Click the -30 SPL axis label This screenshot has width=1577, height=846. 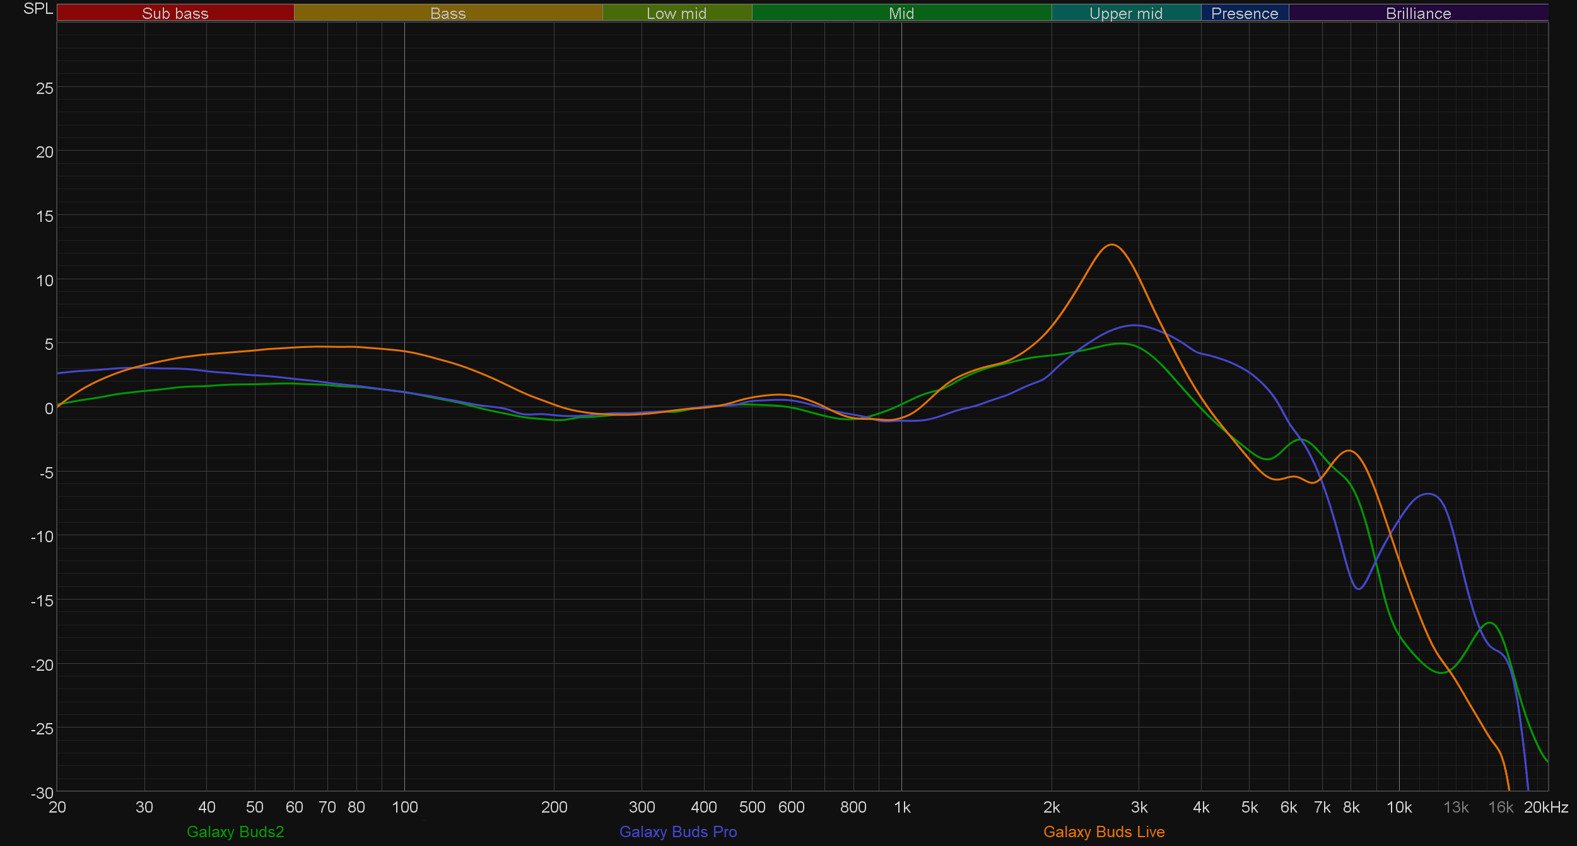pos(43,792)
